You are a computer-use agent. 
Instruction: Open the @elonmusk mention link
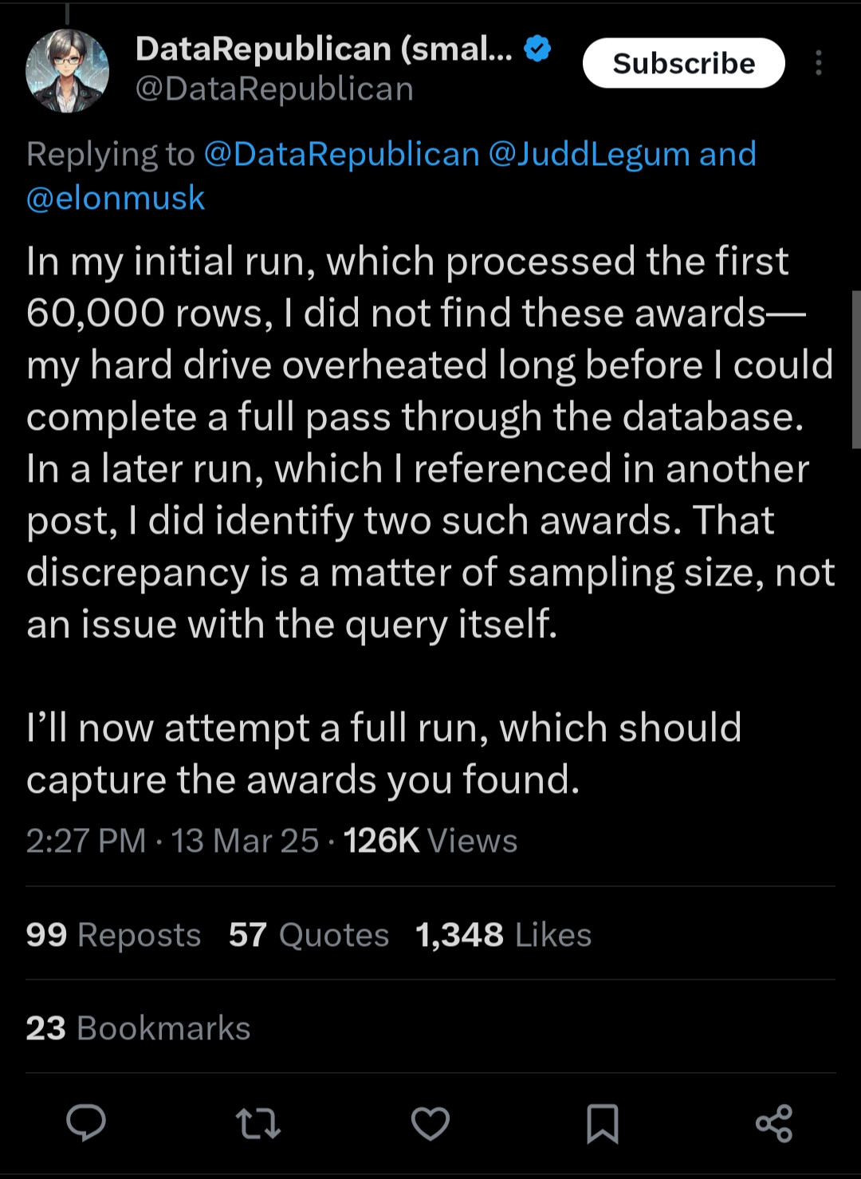(116, 198)
